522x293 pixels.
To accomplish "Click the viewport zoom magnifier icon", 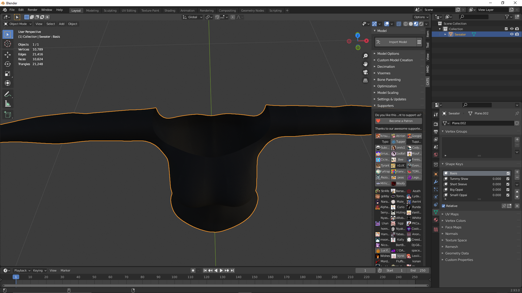I will [x=365, y=56].
